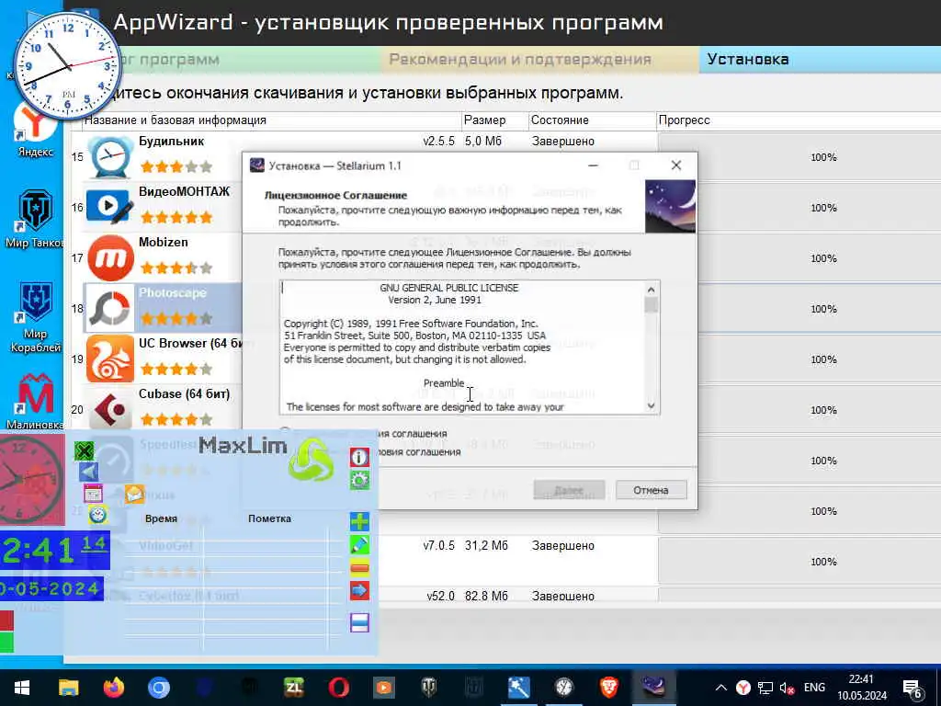The image size is (941, 706).
Task: Open the calendar icon in MaxLim
Action: pos(93,494)
